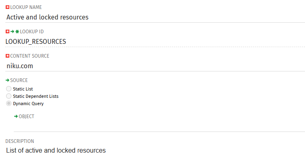Click the green asterisk icon beside Lookup ID

pyautogui.click(x=17, y=32)
